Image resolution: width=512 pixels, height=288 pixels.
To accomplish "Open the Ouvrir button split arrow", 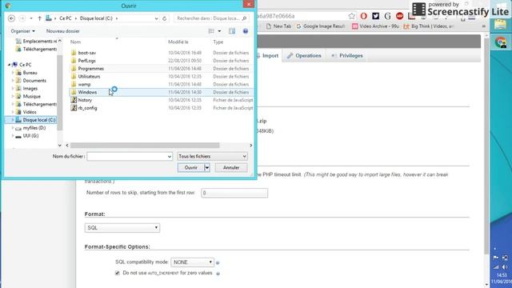I will tap(207, 167).
